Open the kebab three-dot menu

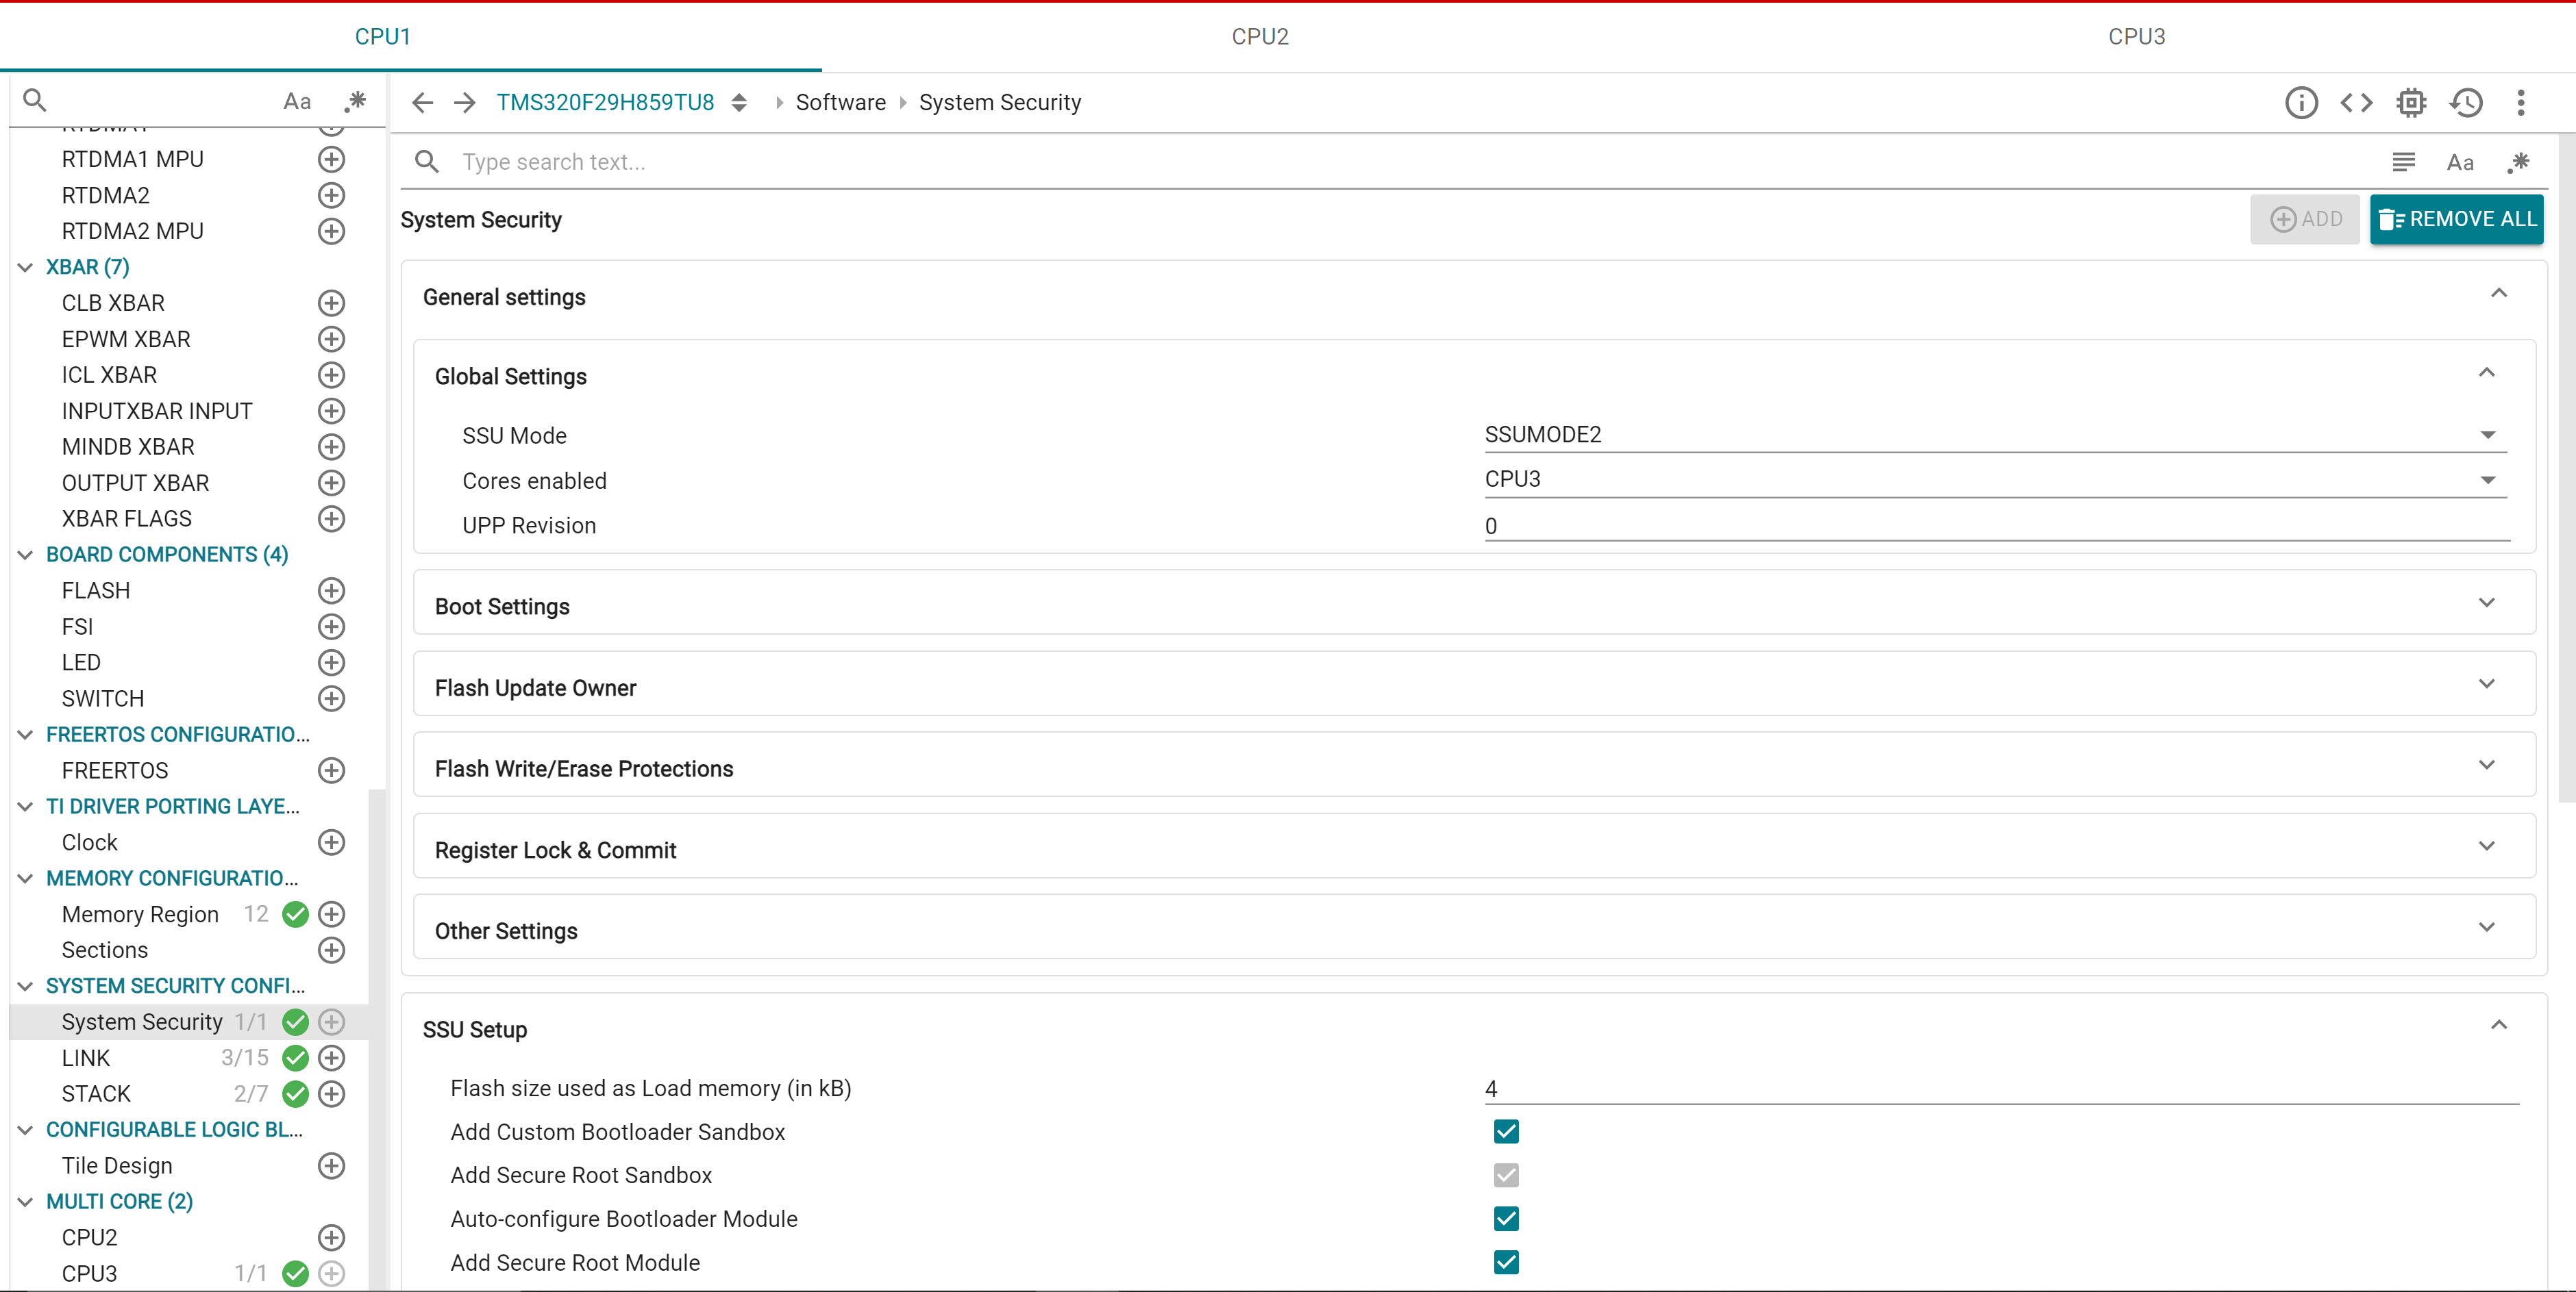pos(2521,102)
